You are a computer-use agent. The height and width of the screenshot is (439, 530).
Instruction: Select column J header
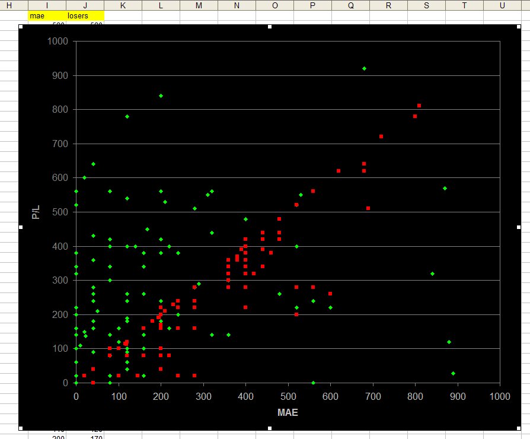85,5
